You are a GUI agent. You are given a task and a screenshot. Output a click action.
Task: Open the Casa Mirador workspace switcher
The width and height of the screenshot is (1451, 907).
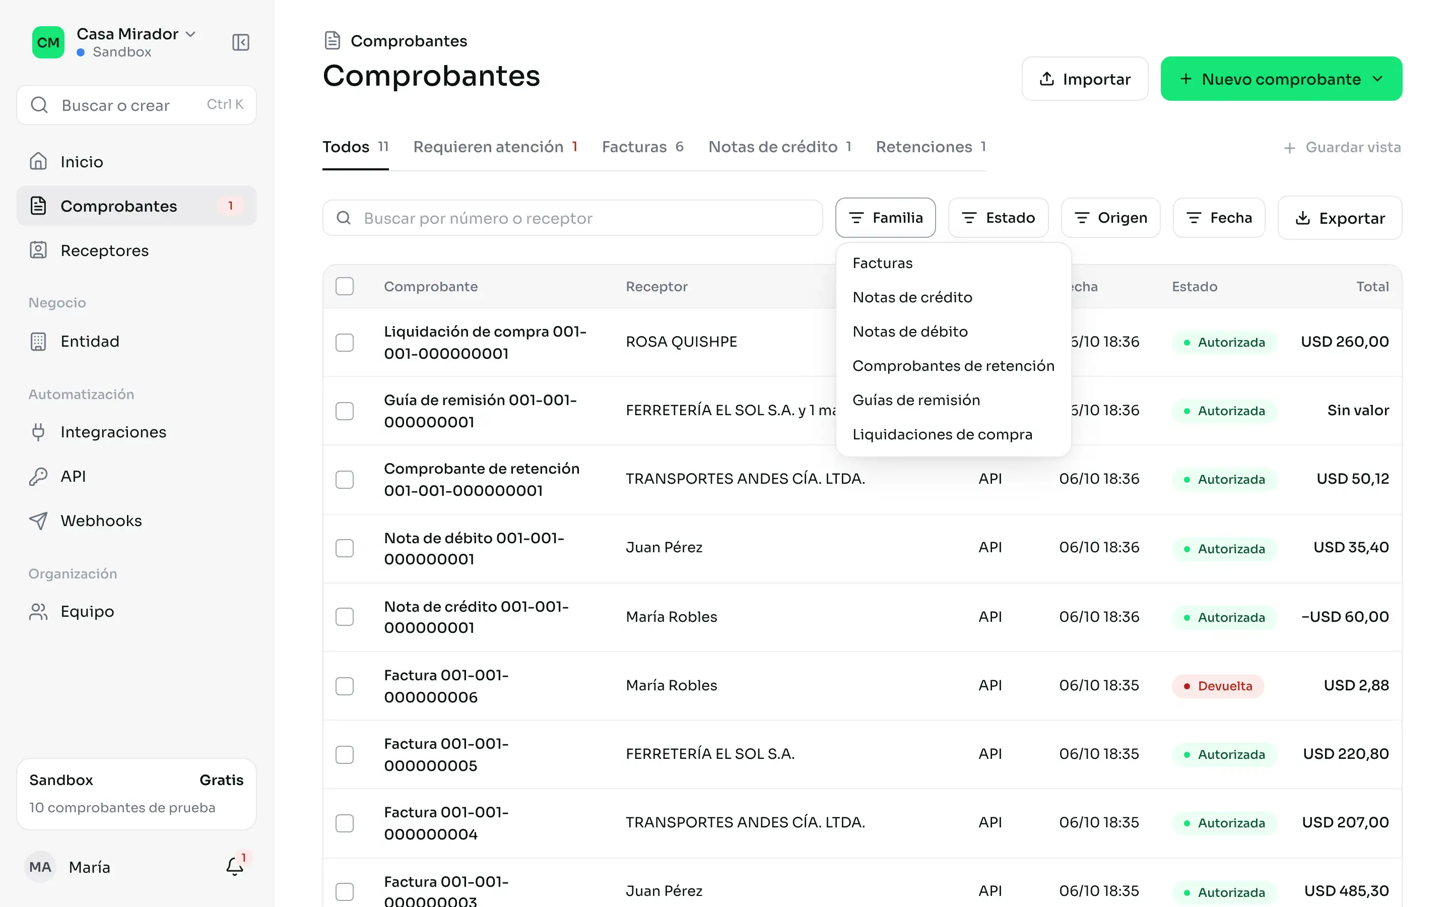pyautogui.click(x=136, y=34)
